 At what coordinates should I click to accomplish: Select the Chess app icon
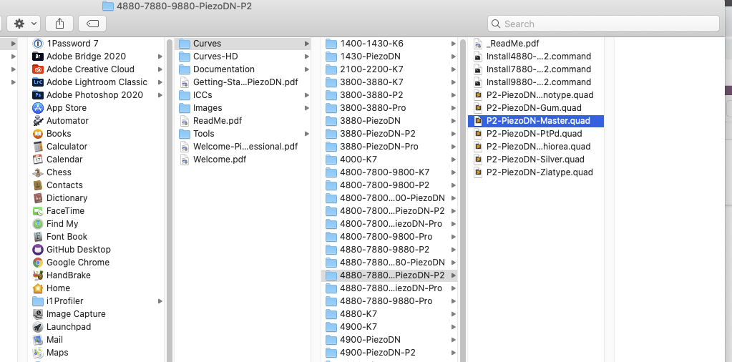38,172
